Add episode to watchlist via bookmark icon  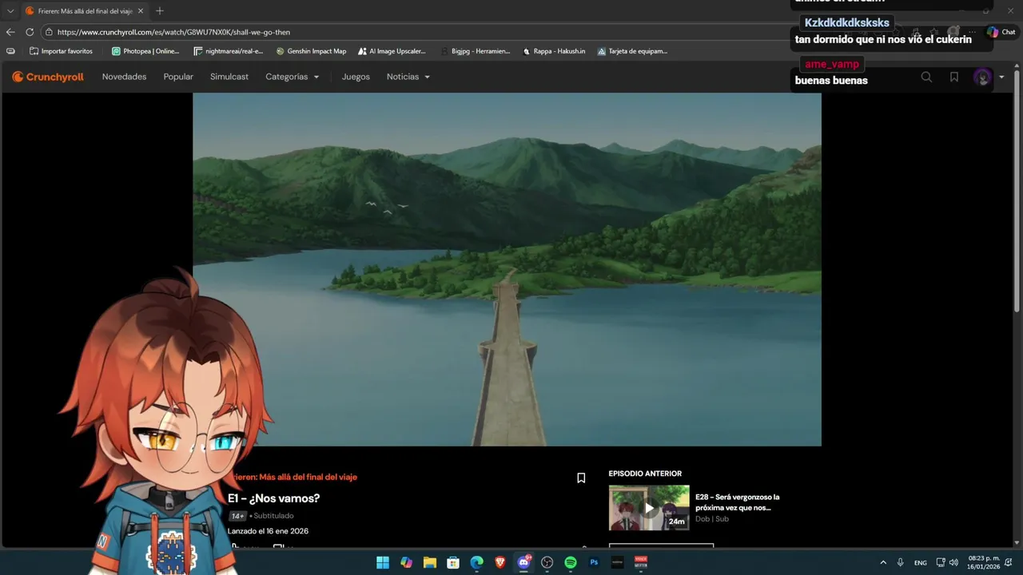(581, 478)
